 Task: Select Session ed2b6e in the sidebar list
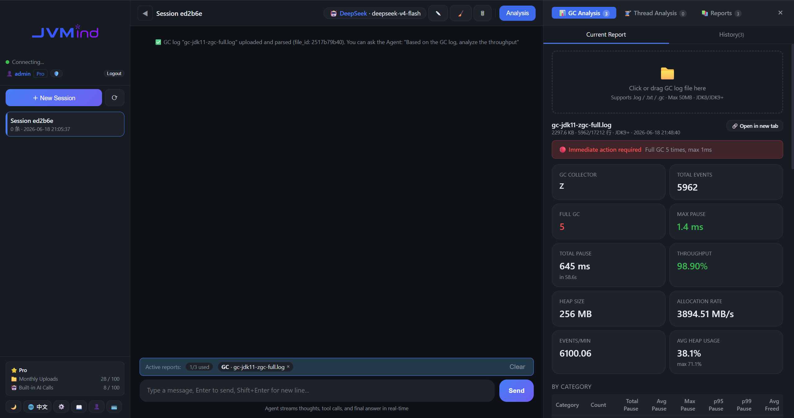65,124
